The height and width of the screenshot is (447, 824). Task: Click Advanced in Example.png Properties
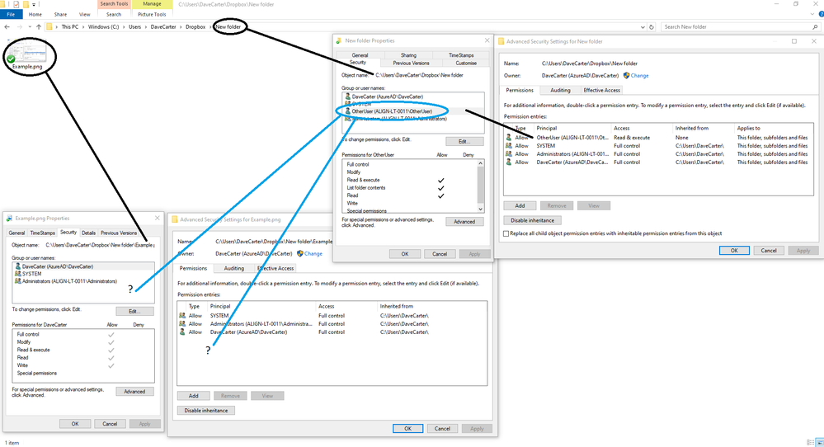point(134,392)
